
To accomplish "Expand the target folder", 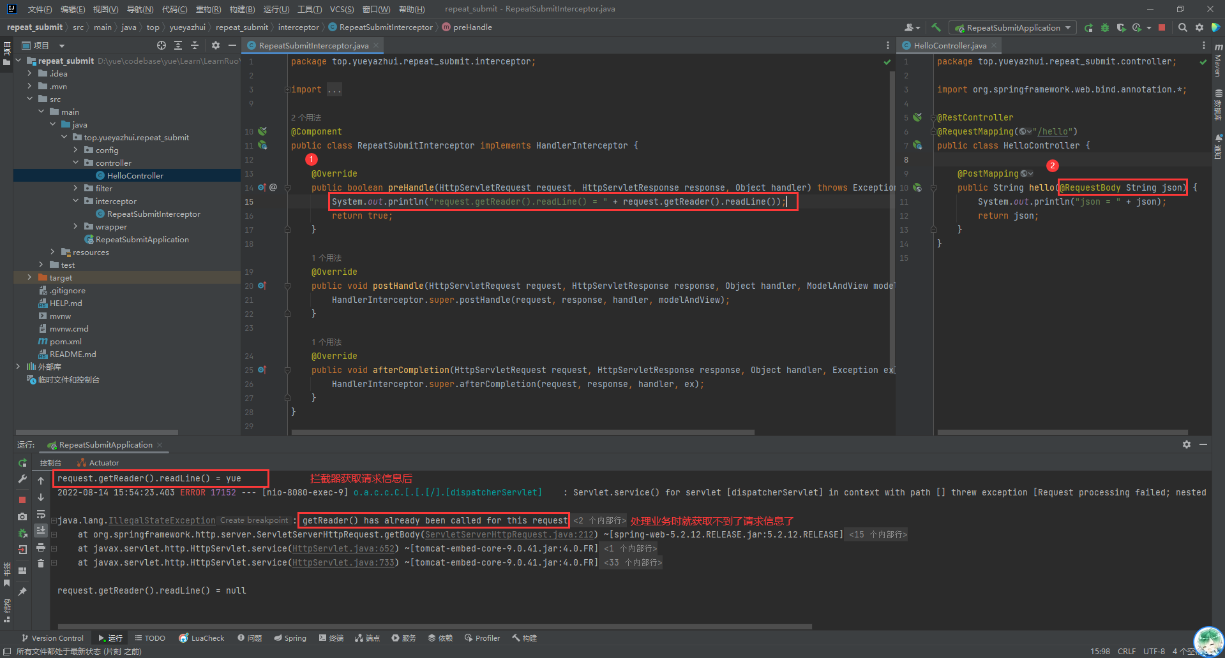I will (x=30, y=277).
